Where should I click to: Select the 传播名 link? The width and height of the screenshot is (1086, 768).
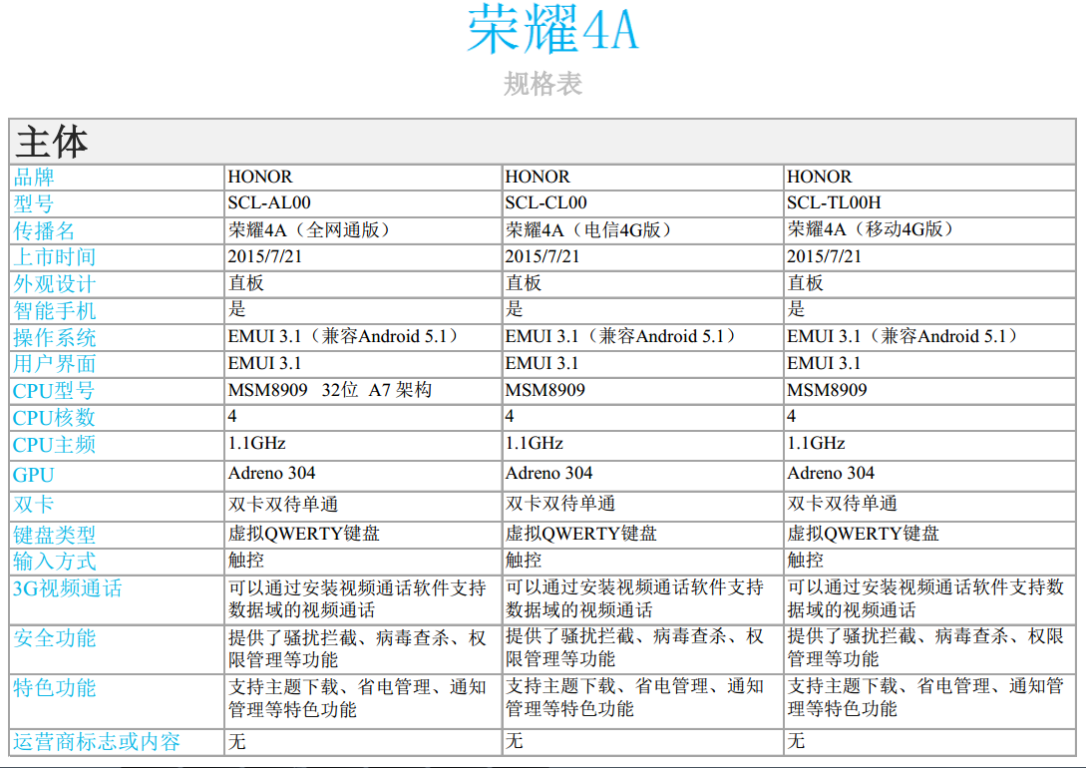(x=42, y=229)
